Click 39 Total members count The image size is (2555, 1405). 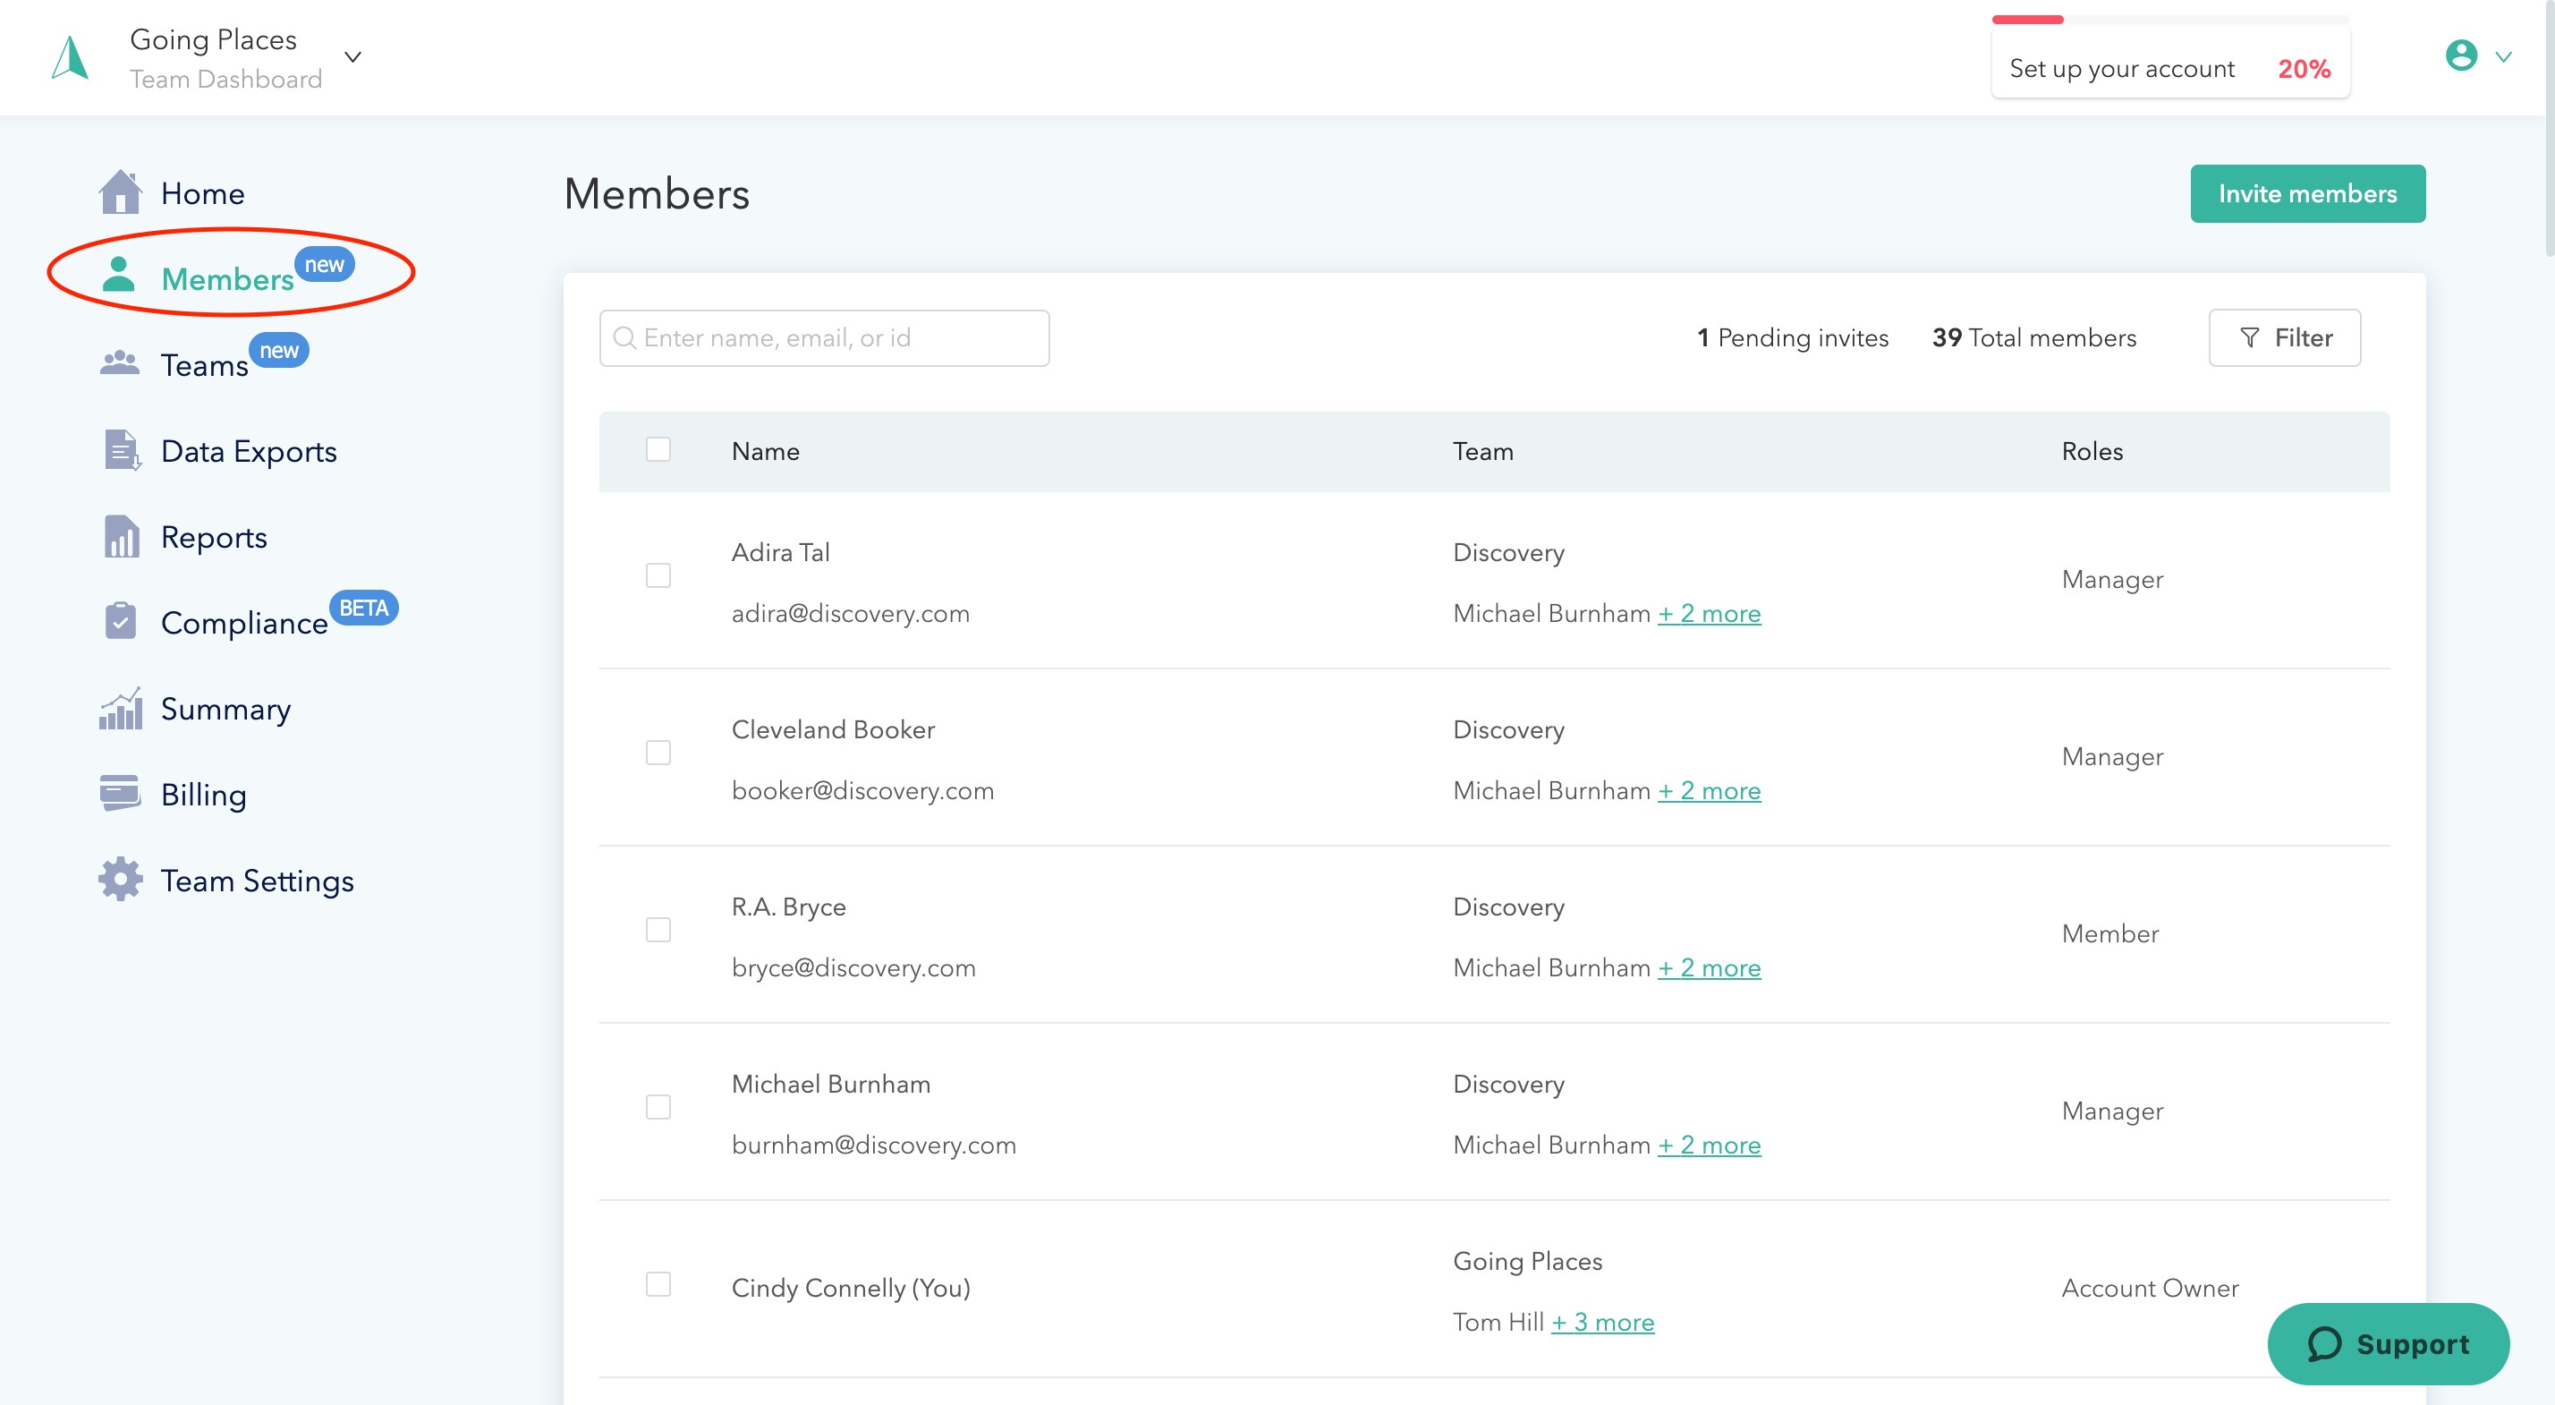pyautogui.click(x=2033, y=338)
